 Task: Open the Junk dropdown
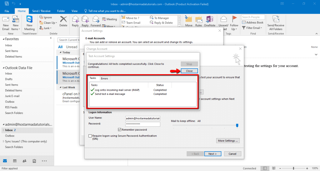click(x=45, y=28)
